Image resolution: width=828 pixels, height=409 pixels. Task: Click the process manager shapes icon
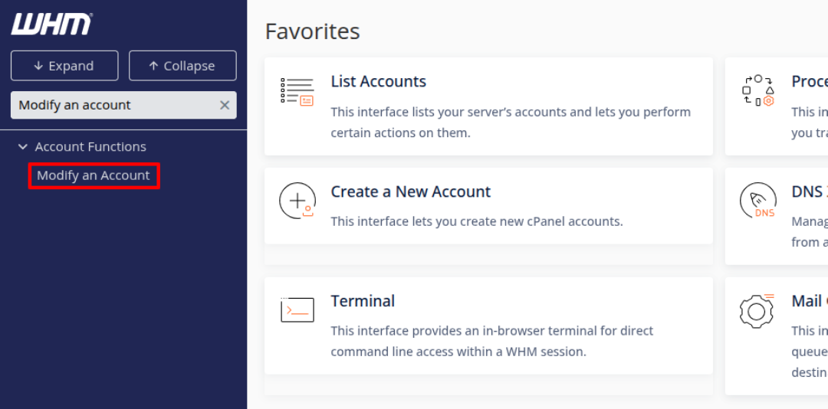click(757, 91)
